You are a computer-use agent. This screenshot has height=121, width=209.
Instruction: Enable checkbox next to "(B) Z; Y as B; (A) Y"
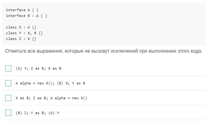(8, 113)
